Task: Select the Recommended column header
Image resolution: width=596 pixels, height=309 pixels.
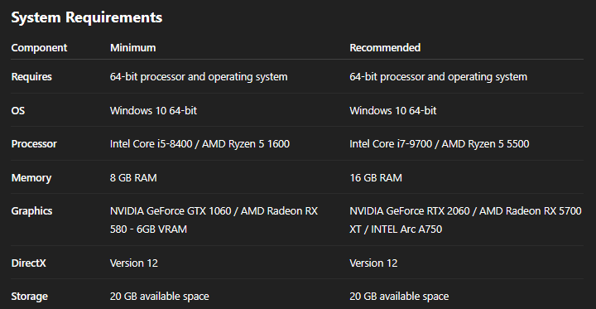Action: [x=385, y=48]
